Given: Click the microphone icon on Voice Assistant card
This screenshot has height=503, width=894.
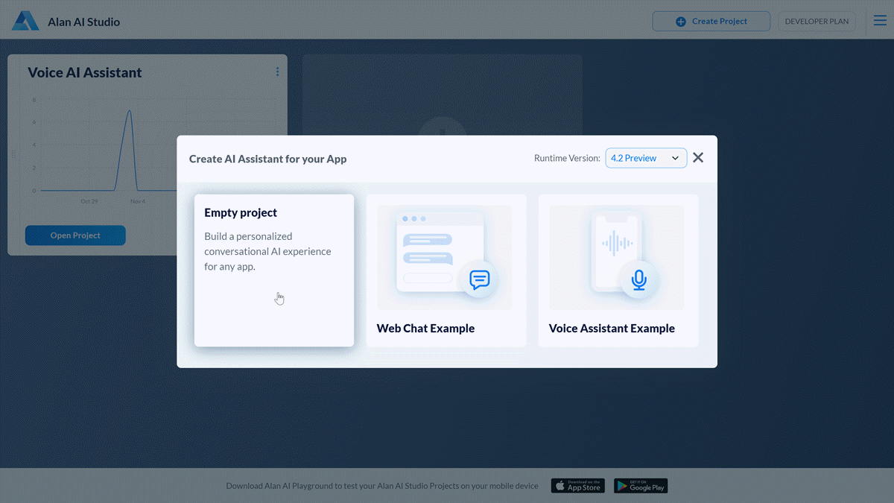Looking at the screenshot, I should pyautogui.click(x=638, y=279).
